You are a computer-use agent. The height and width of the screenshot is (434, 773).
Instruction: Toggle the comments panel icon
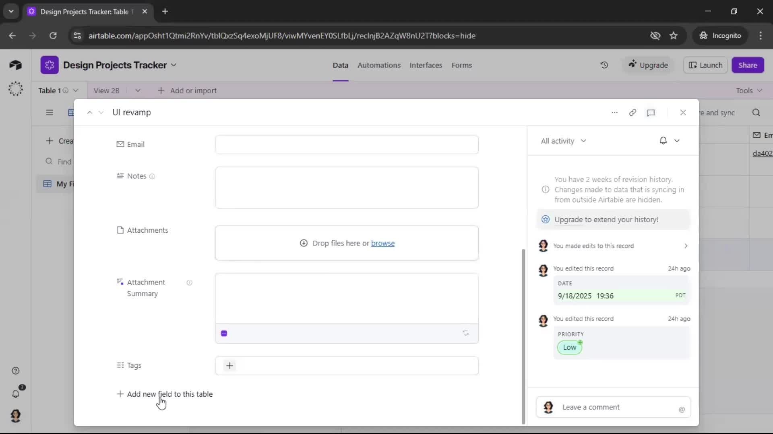coord(651,113)
